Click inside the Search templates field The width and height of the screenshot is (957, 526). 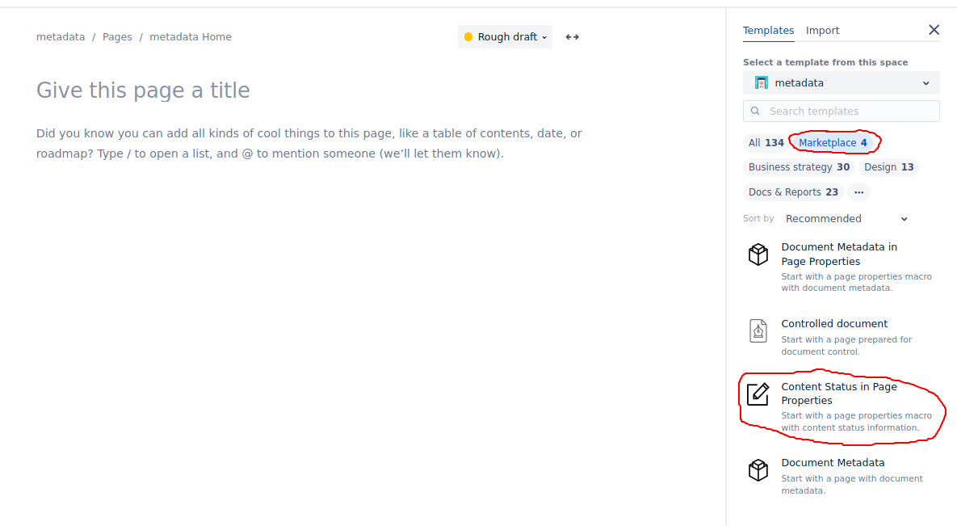(841, 111)
